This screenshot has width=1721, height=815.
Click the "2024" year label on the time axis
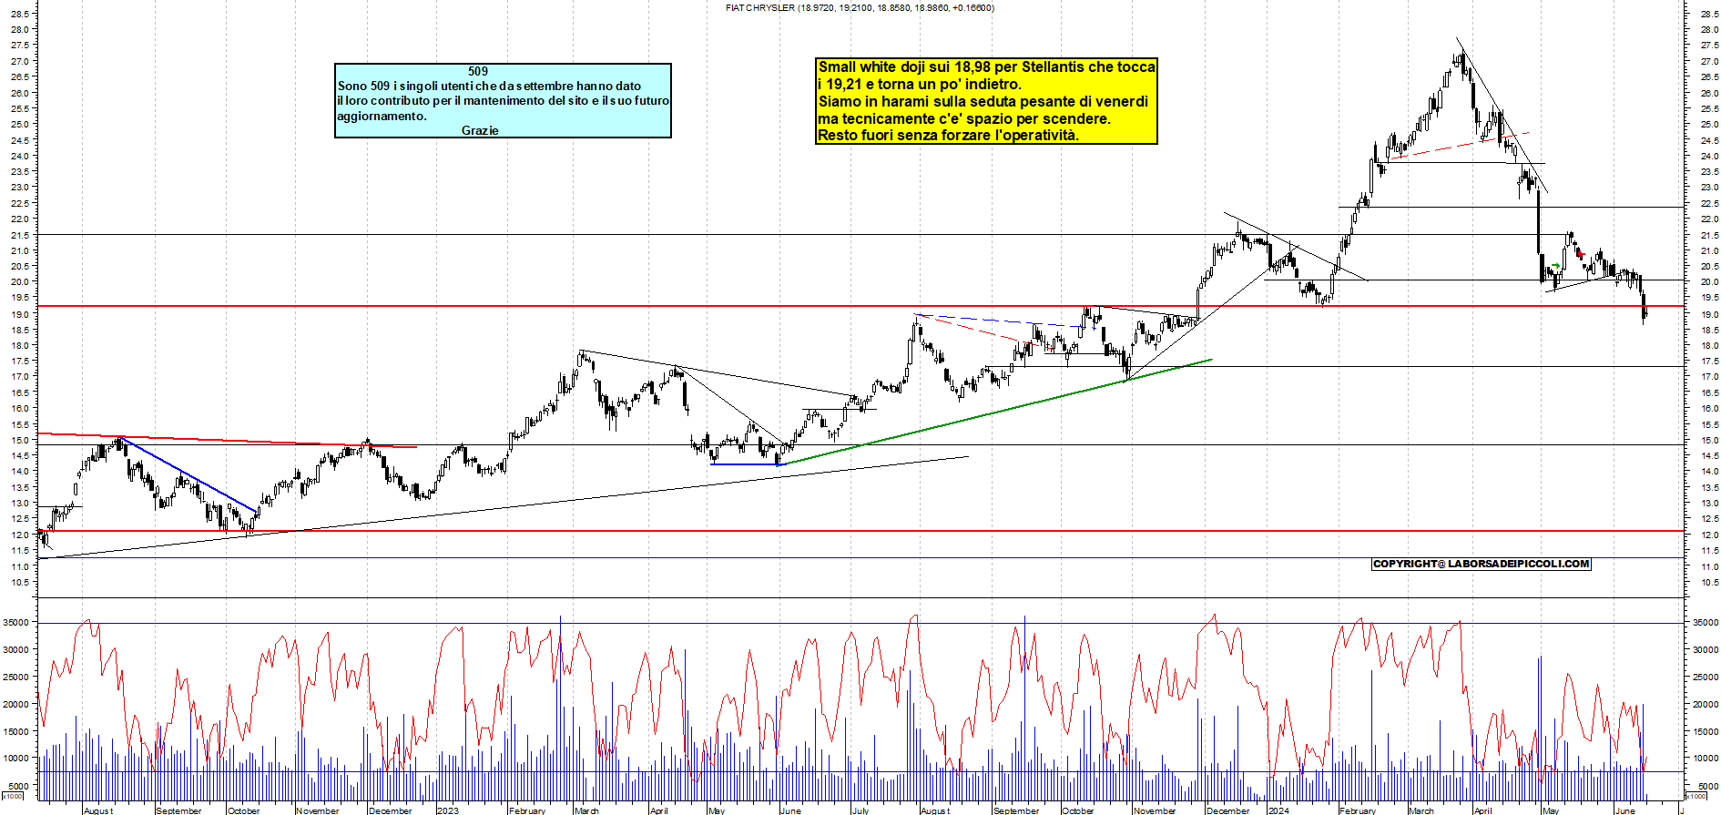click(x=1278, y=810)
